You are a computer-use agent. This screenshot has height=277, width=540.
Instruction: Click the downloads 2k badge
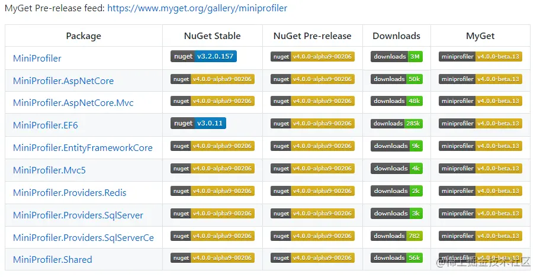[x=397, y=191]
